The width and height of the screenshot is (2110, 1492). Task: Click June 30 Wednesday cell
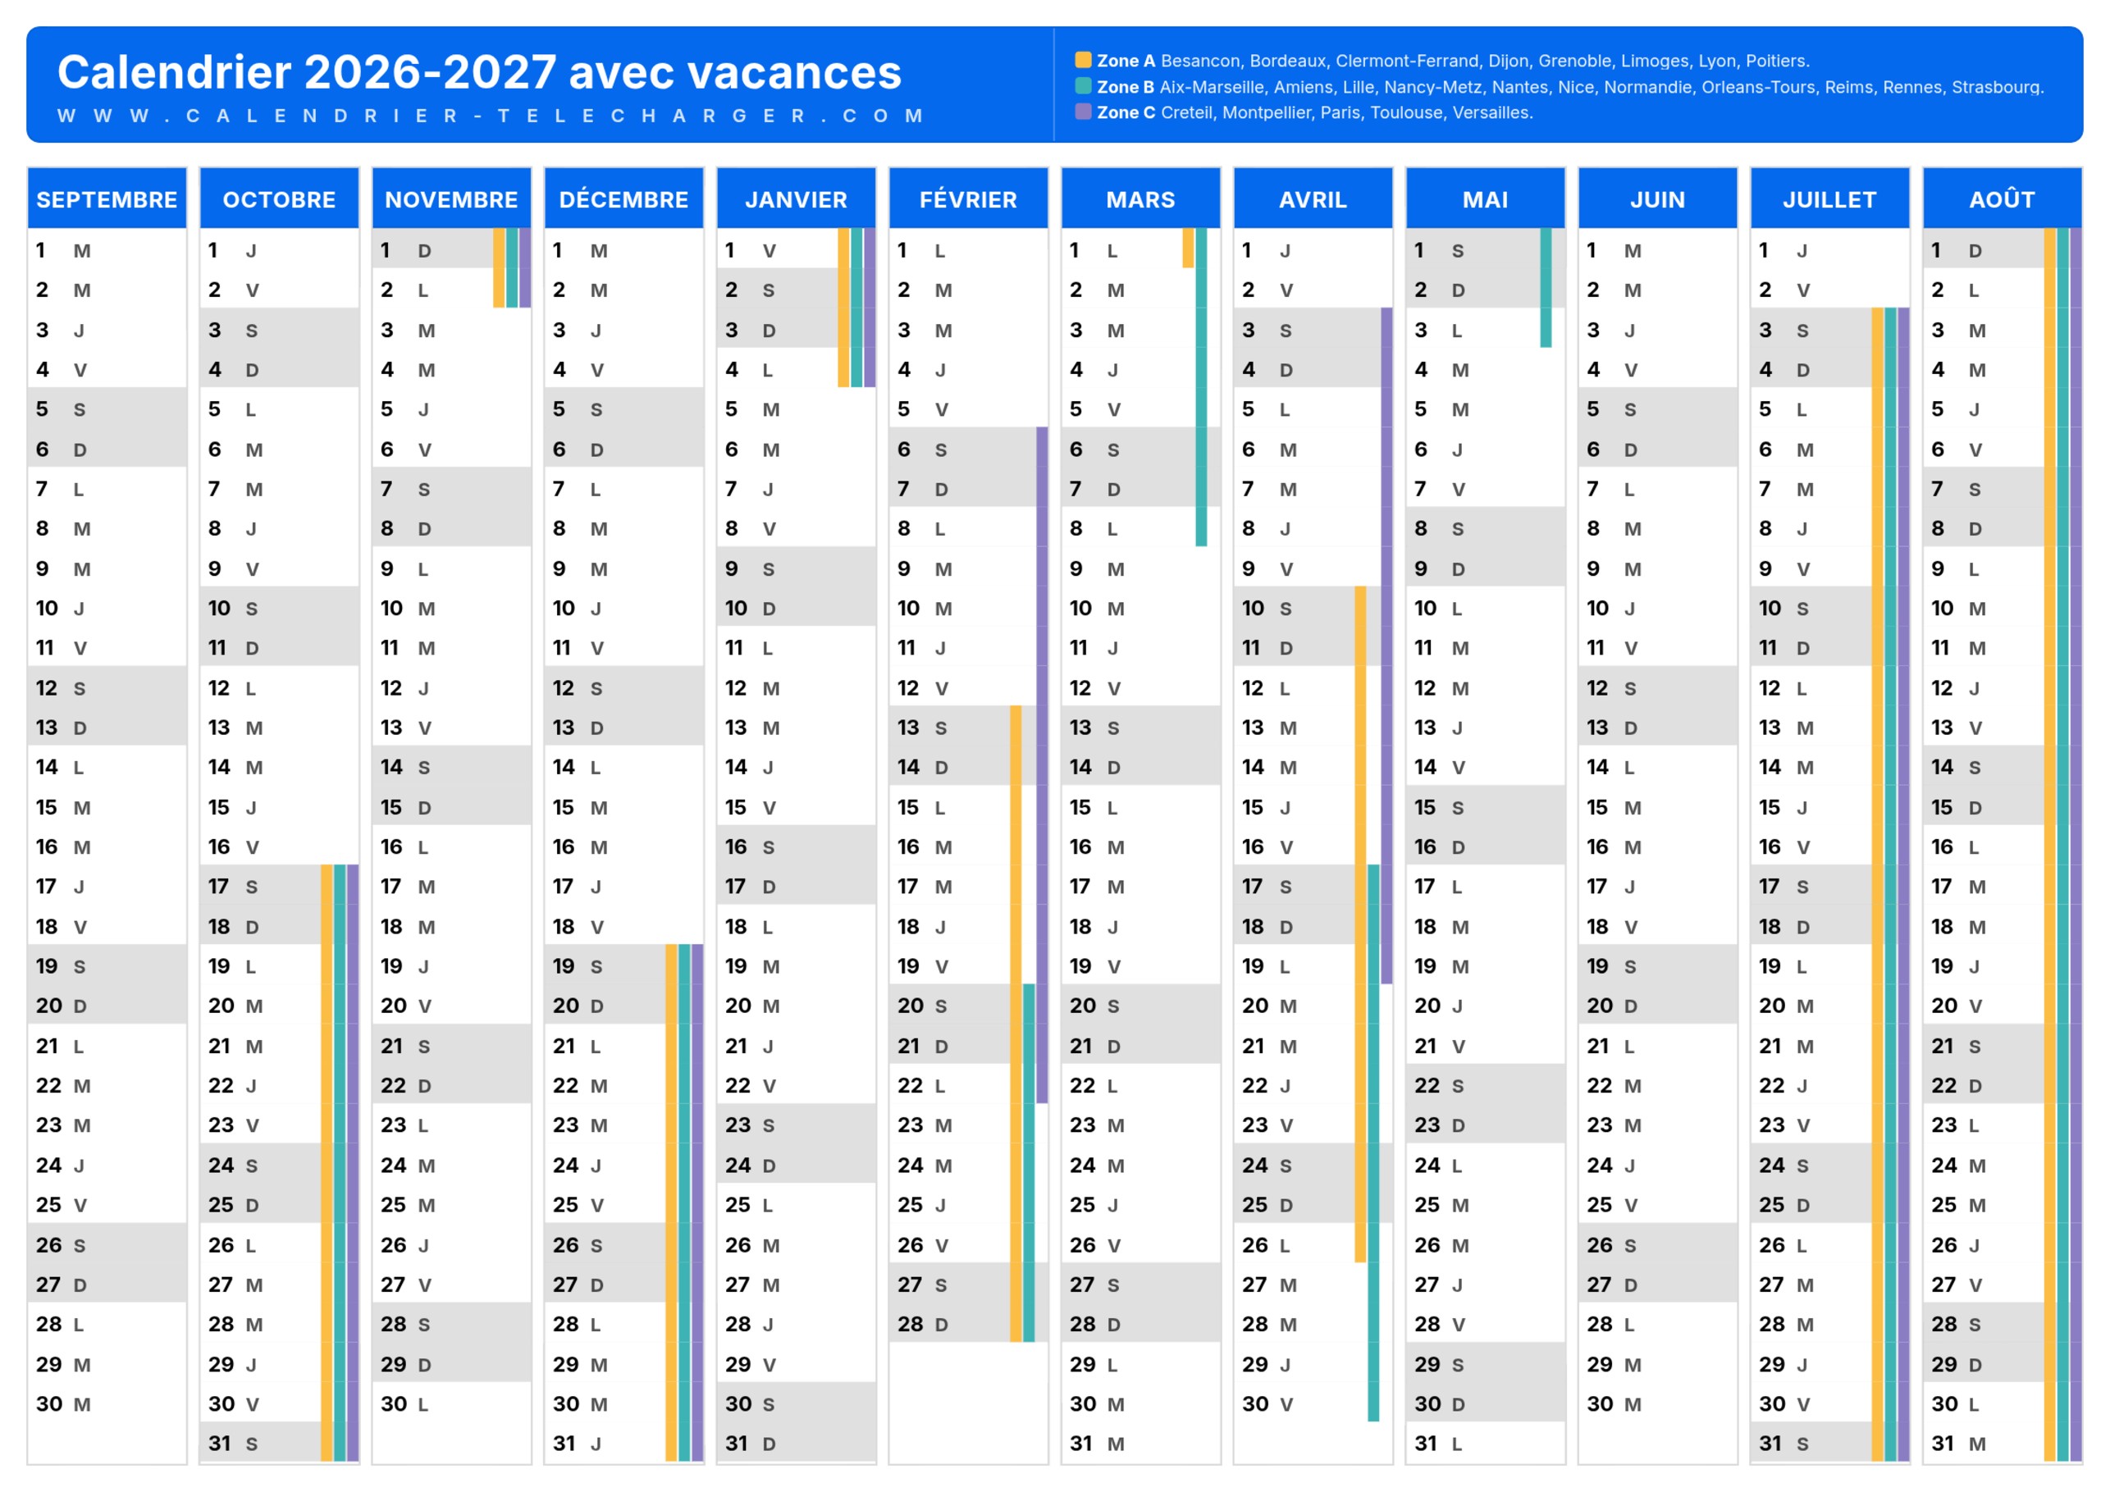pyautogui.click(x=1658, y=1403)
